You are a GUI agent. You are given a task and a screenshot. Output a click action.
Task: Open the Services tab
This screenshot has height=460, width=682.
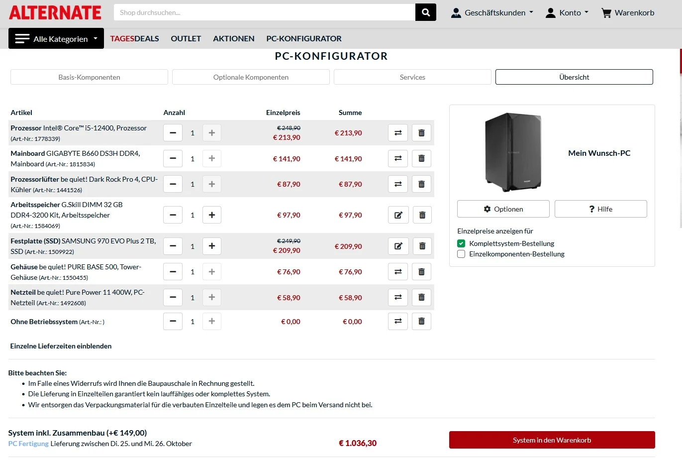412,77
